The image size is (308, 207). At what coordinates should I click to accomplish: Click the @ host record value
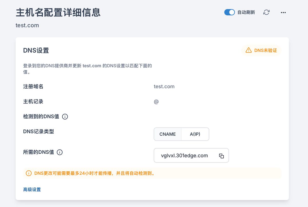(156, 102)
